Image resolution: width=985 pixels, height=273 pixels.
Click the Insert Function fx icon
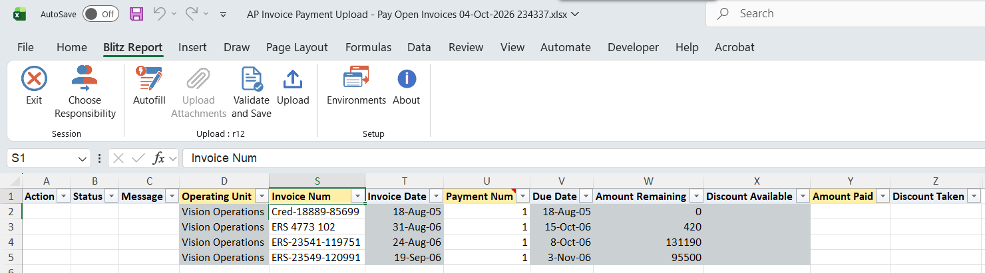(158, 158)
